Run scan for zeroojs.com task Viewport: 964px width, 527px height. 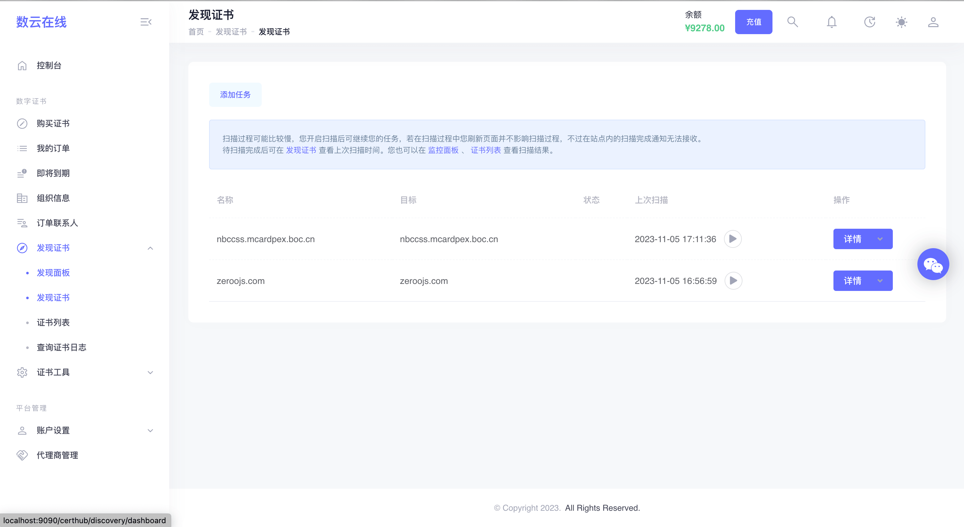click(733, 280)
